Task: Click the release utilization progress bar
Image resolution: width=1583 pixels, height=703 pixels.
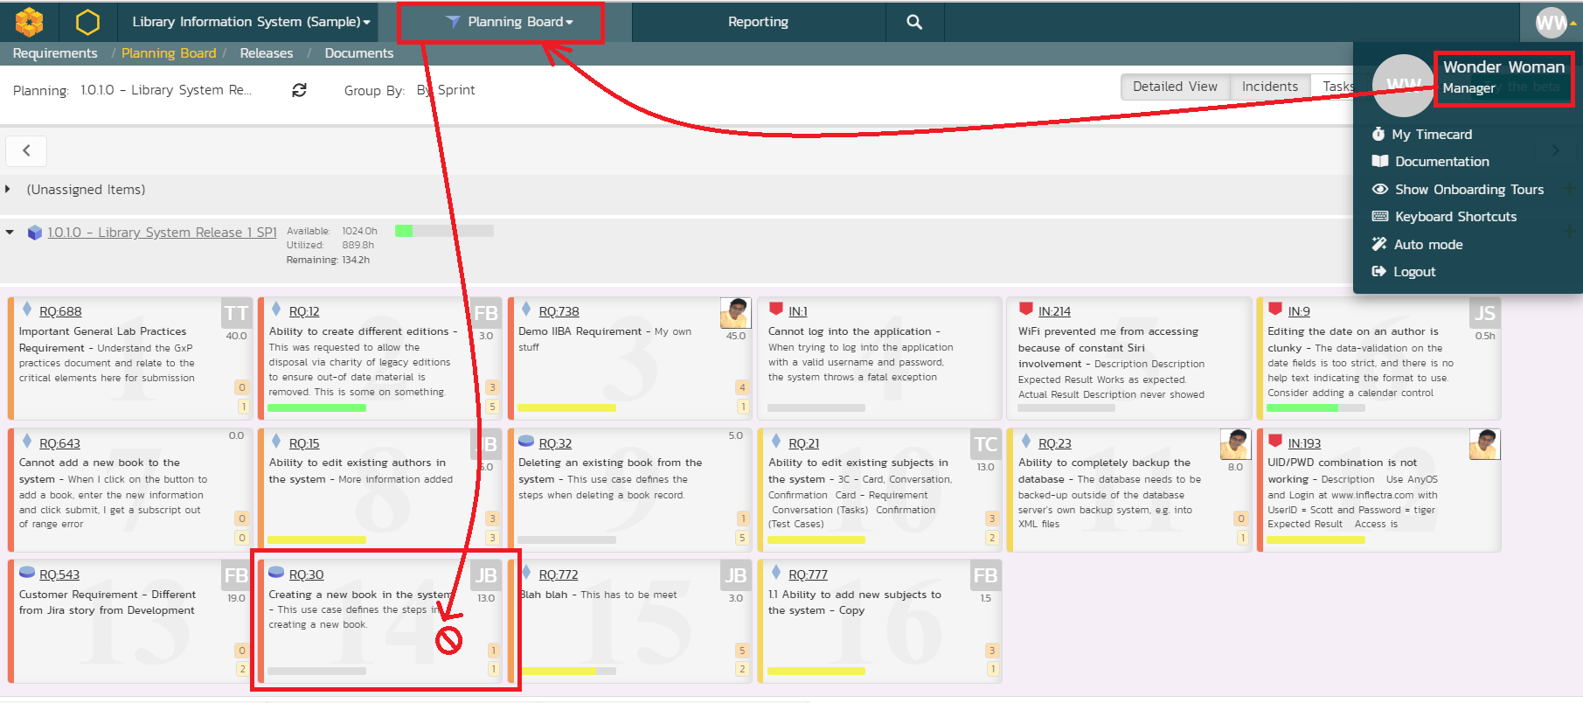Action: click(x=444, y=231)
